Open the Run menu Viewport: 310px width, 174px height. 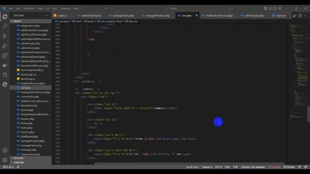[55, 9]
